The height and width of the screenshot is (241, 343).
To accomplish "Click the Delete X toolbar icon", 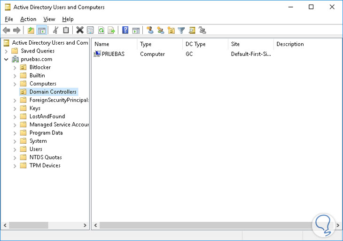I will (80, 31).
